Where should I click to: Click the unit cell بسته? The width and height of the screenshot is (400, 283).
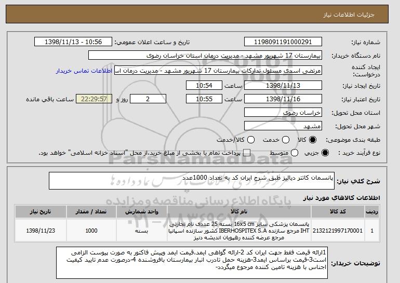click(x=142, y=231)
